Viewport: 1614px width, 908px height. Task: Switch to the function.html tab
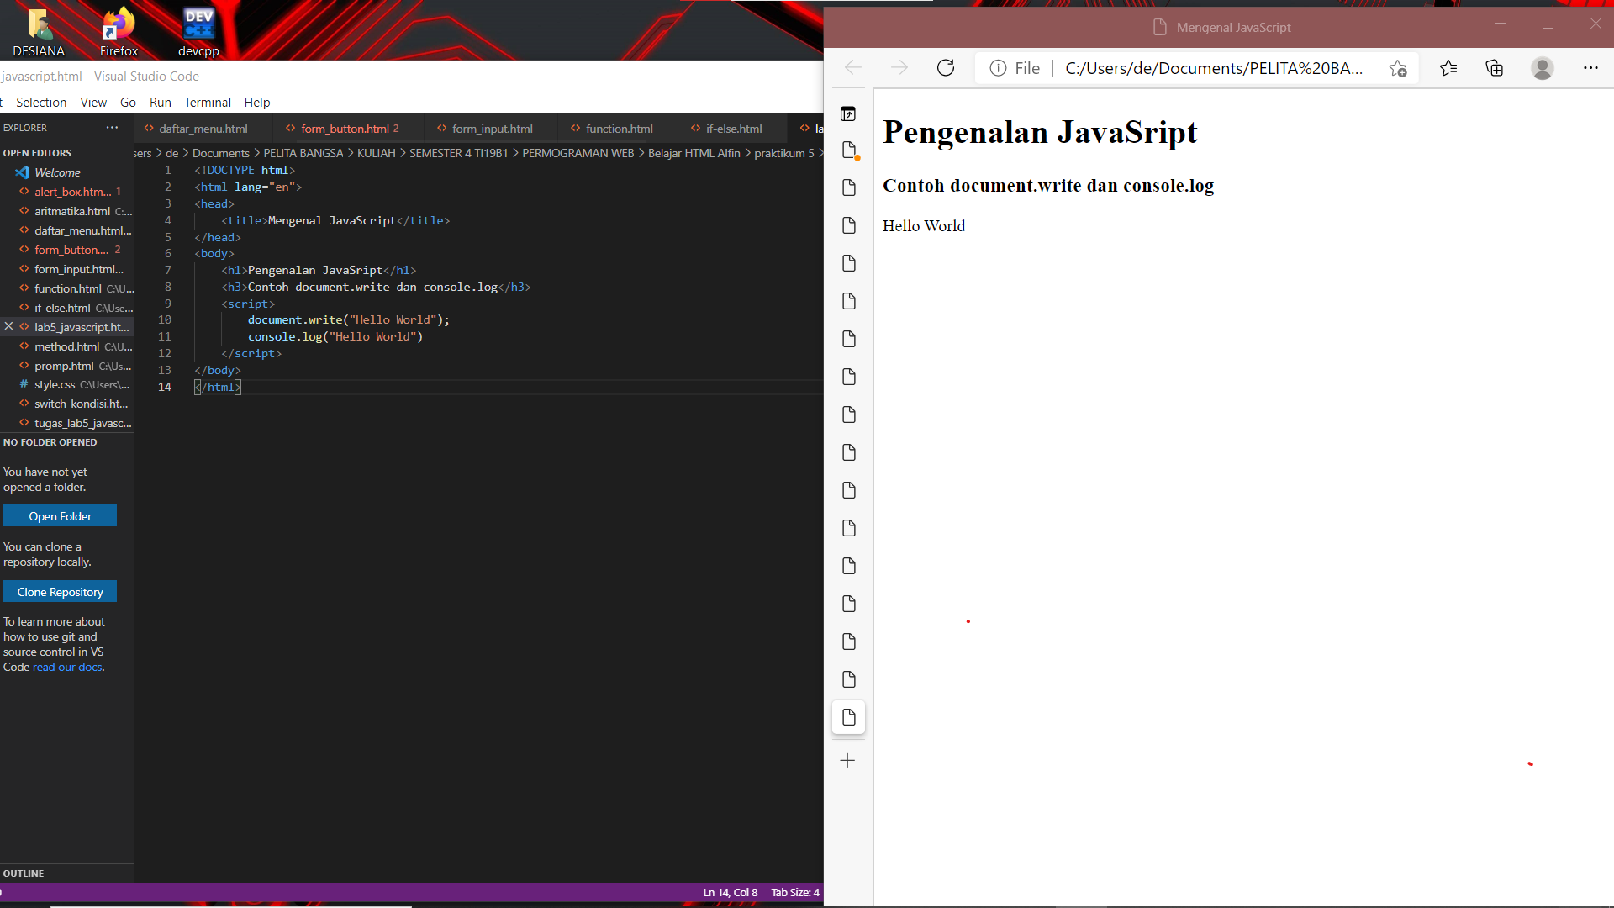tap(619, 128)
